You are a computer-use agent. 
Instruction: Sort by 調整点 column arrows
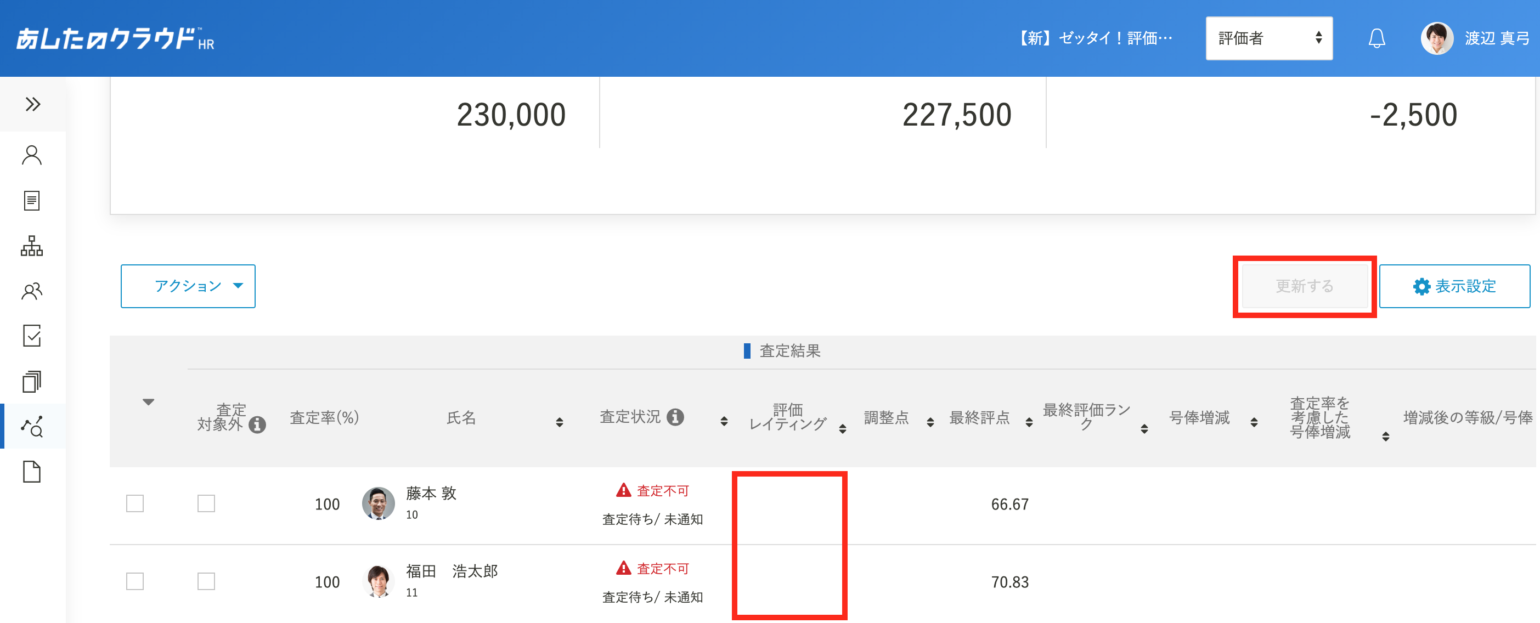tap(929, 422)
